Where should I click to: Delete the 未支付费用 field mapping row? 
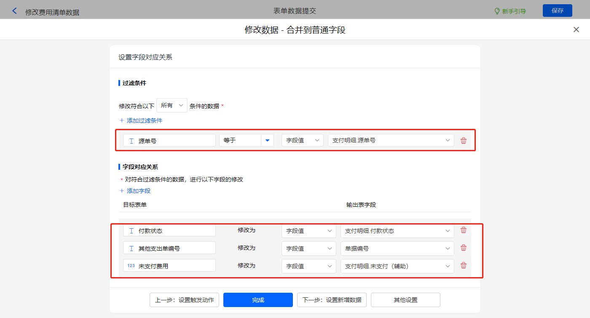click(464, 265)
